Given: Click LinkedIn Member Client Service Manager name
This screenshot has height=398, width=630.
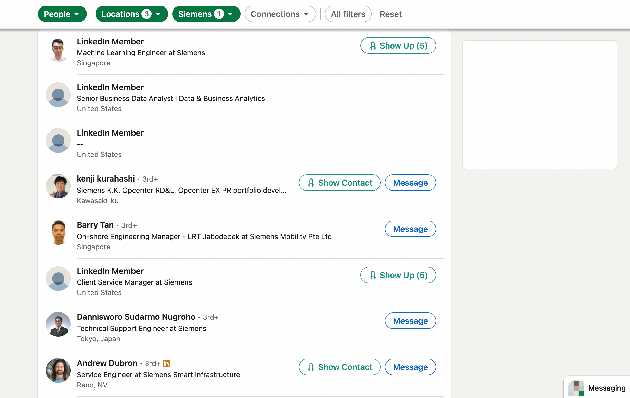Looking at the screenshot, I should (x=110, y=271).
